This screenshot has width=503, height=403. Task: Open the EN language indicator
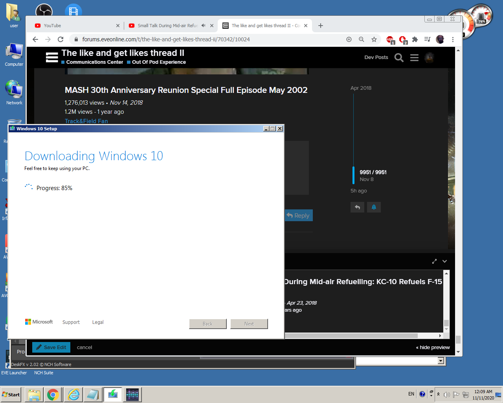click(411, 394)
